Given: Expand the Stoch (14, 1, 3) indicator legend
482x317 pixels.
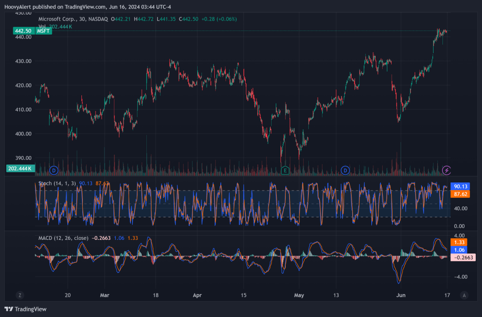Looking at the screenshot, I should coord(57,183).
